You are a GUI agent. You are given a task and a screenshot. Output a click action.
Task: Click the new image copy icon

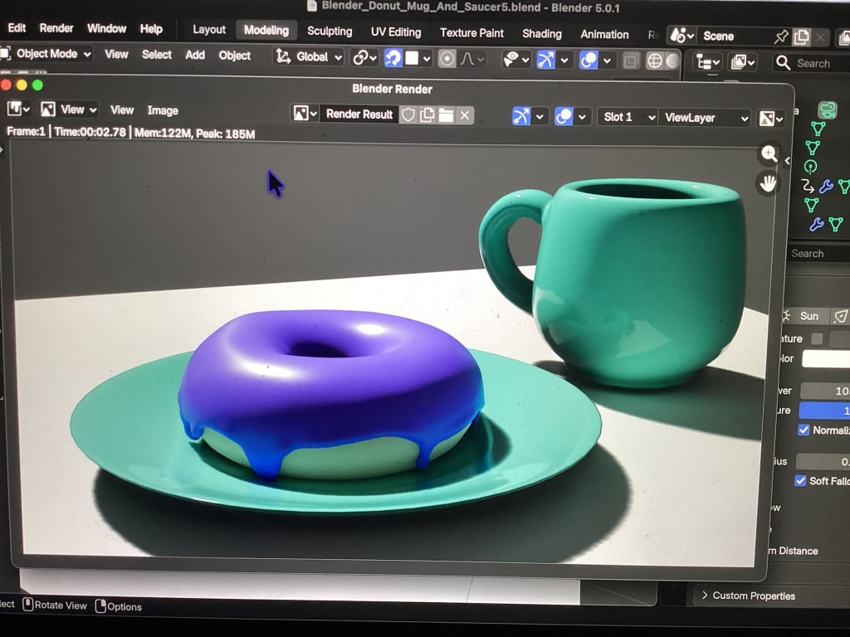point(427,115)
